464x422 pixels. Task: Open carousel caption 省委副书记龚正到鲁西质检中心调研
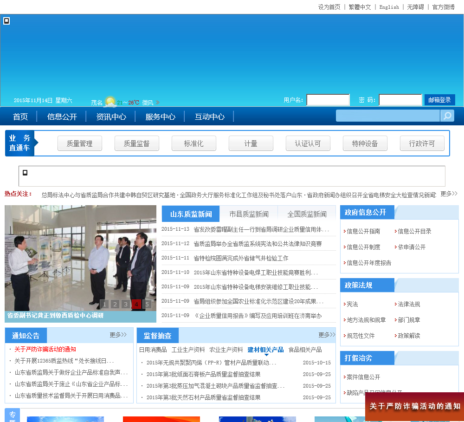point(55,315)
